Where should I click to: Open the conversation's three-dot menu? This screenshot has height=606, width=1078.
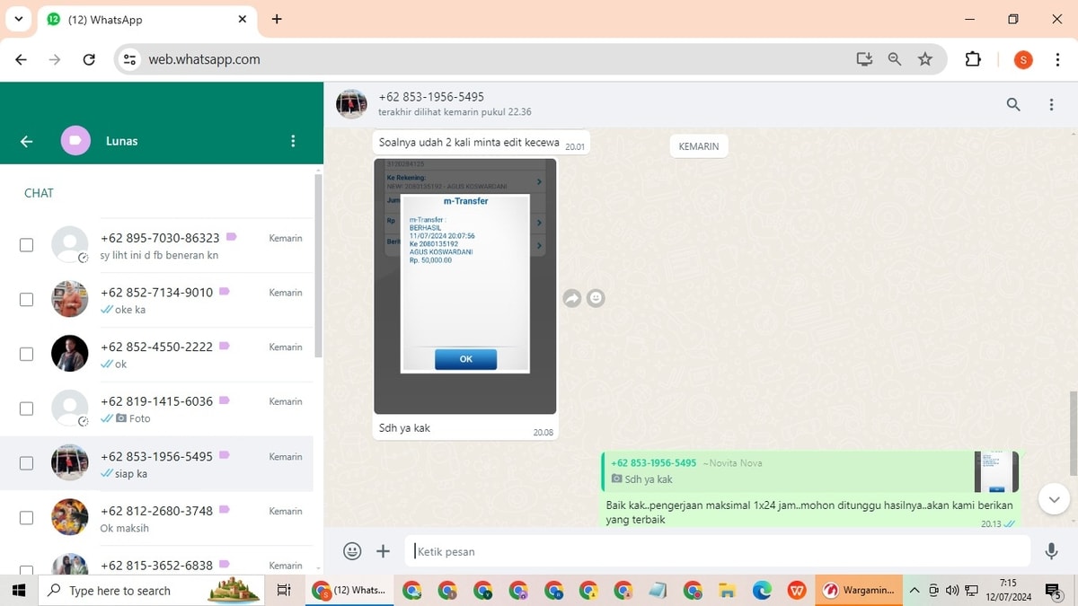pyautogui.click(x=1051, y=104)
